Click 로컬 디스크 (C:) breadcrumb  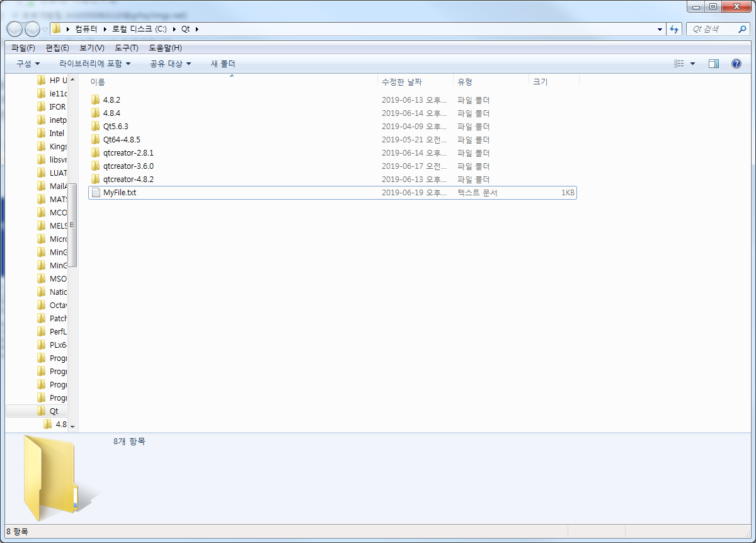pos(140,29)
